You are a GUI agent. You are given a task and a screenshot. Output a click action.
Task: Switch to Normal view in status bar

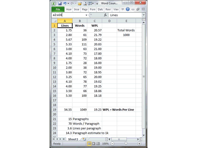(89, 144)
